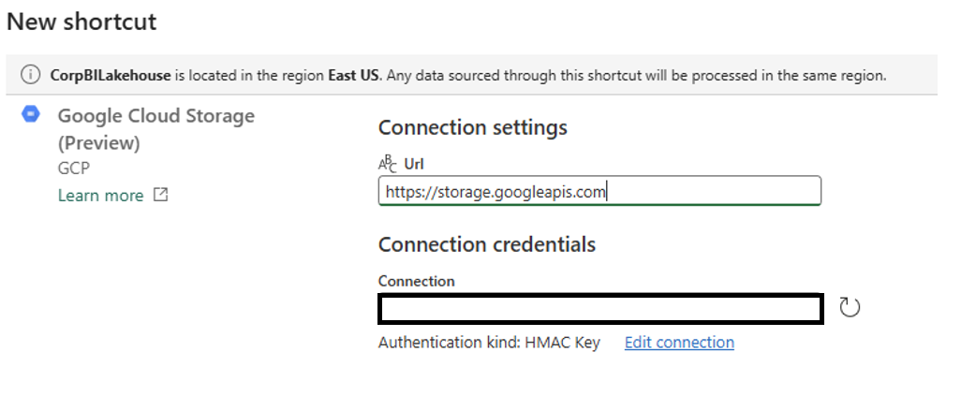
Task: Refresh the connection list using the circular arrow
Action: pyautogui.click(x=850, y=307)
